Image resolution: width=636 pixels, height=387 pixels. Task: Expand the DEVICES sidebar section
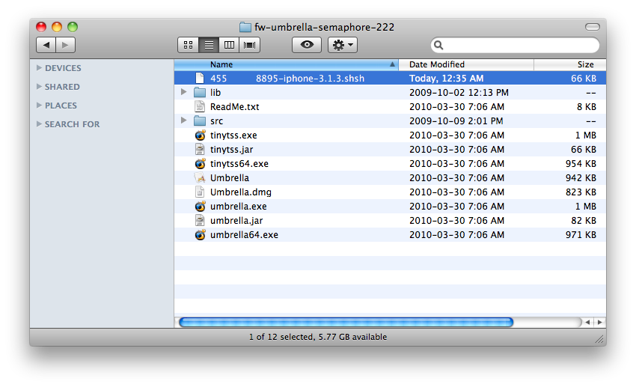(x=39, y=68)
